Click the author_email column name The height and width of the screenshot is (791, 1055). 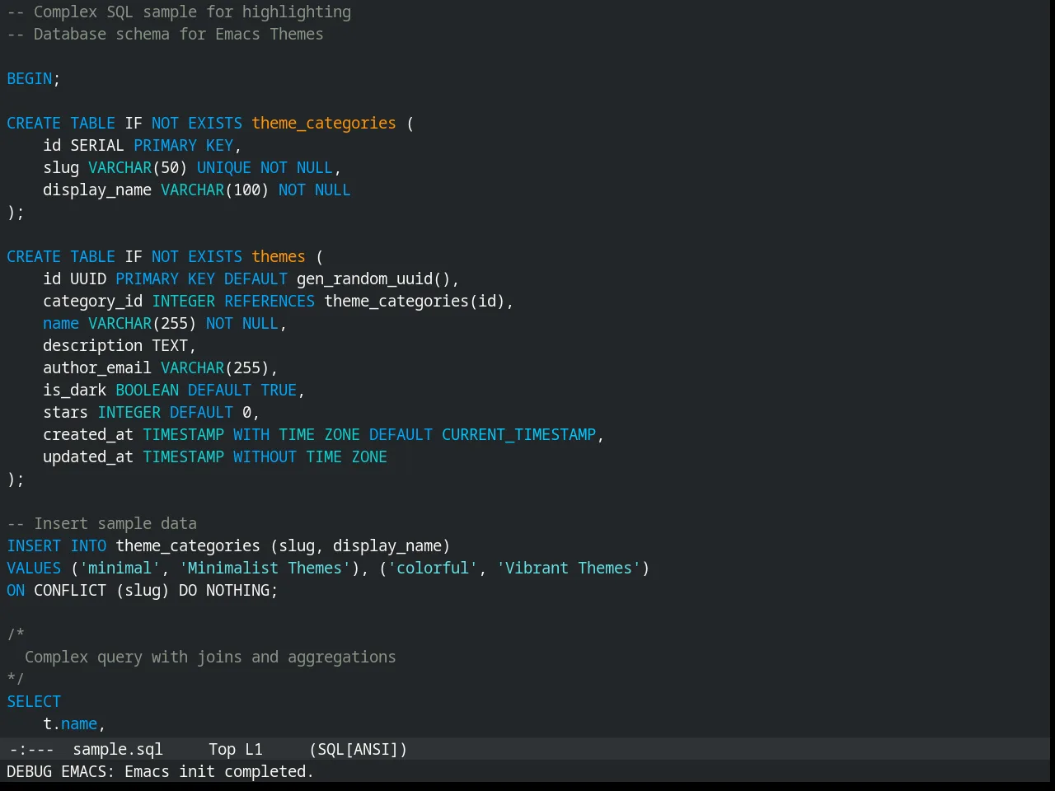tap(97, 368)
